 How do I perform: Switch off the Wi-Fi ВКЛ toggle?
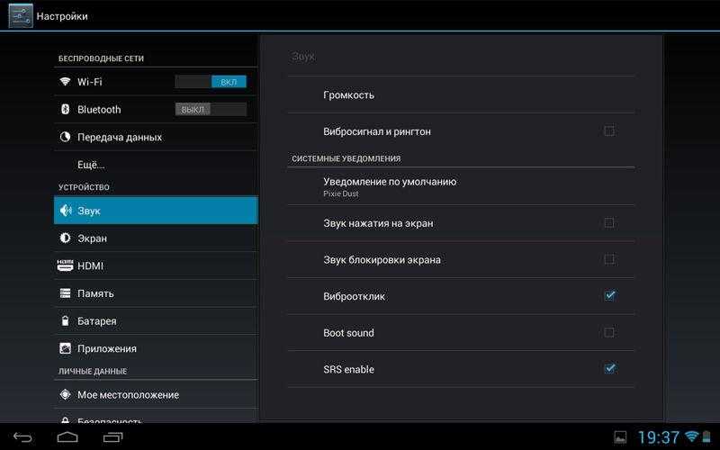click(x=211, y=82)
